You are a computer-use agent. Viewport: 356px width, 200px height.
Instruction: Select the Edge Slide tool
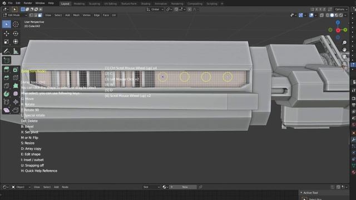(6, 102)
